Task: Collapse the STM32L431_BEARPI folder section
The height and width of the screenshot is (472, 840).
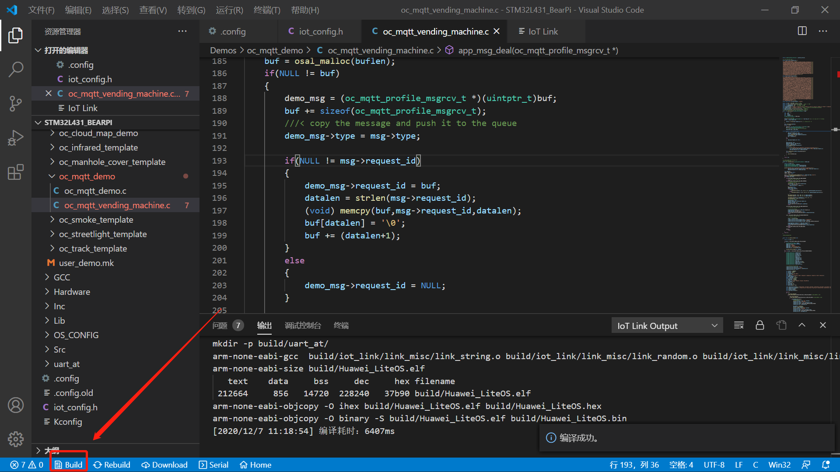Action: pyautogui.click(x=115, y=122)
